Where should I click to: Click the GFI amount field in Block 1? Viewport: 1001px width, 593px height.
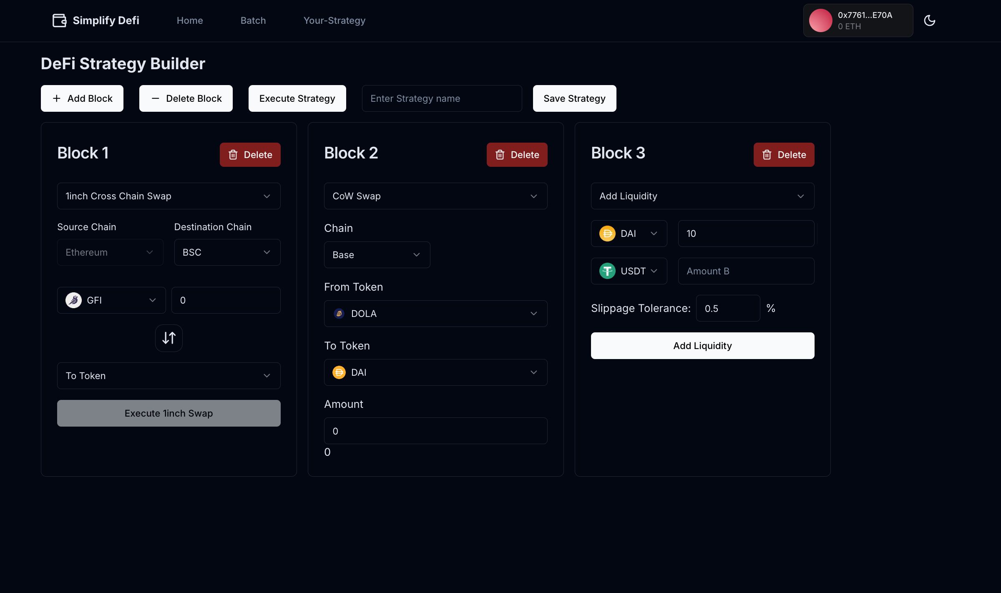pyautogui.click(x=226, y=300)
